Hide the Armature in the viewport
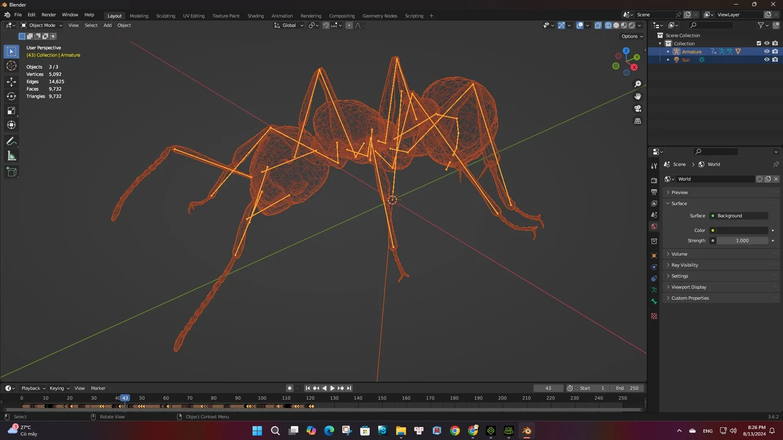 (x=767, y=51)
